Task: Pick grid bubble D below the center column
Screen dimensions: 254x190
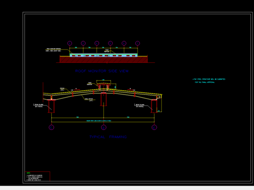Action: tap(104, 127)
